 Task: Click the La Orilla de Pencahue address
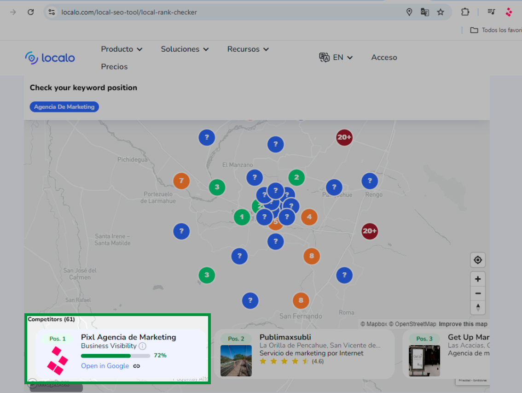[320, 346]
